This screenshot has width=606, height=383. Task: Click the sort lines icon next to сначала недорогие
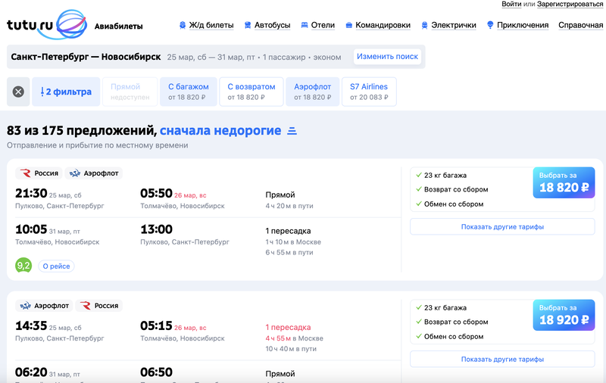pos(292,131)
